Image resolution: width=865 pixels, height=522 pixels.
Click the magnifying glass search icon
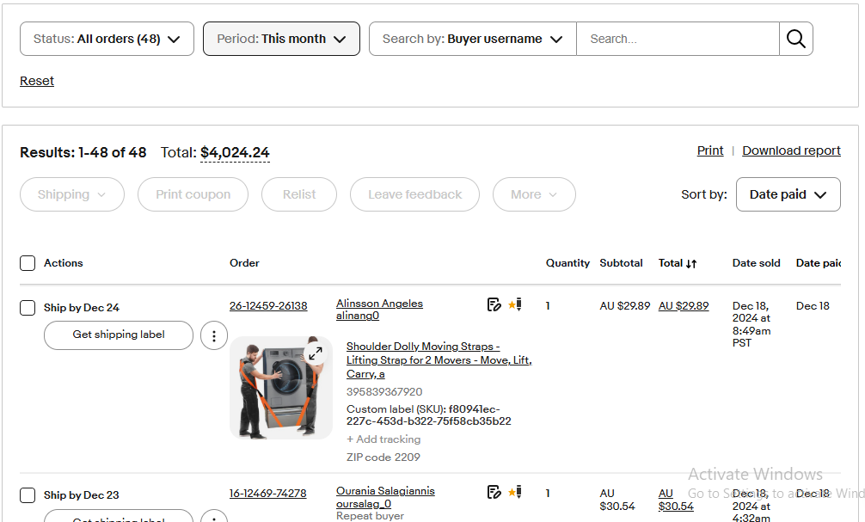pyautogui.click(x=796, y=39)
